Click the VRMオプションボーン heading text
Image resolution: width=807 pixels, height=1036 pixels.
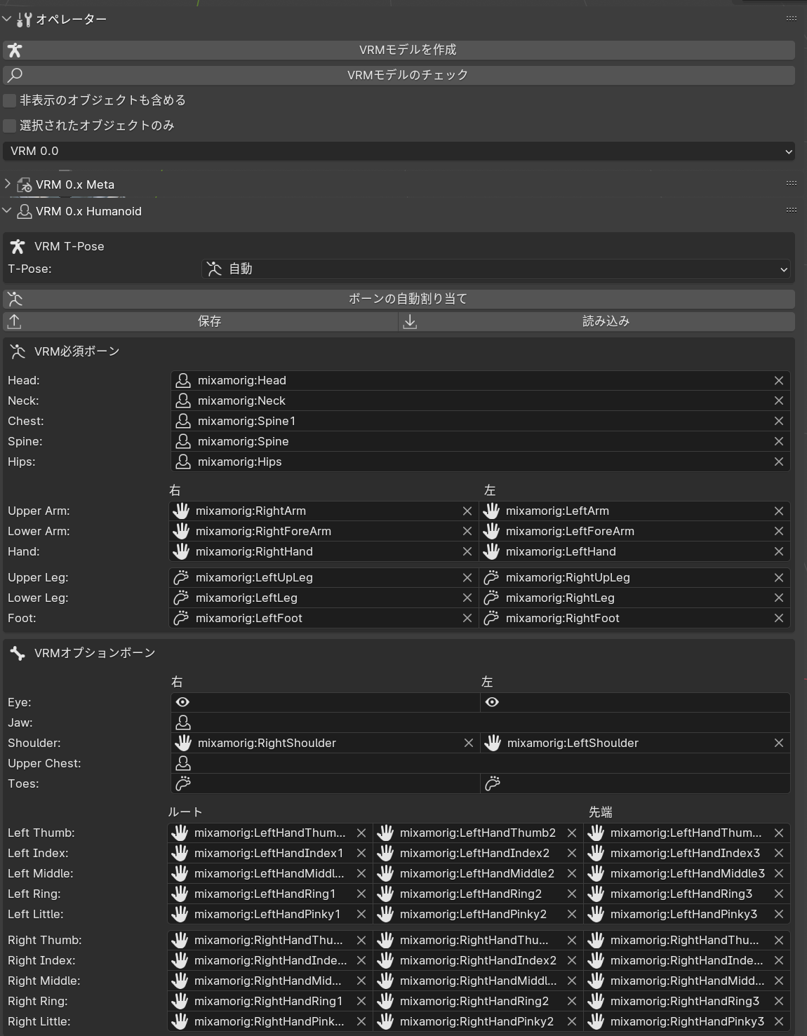click(x=95, y=653)
